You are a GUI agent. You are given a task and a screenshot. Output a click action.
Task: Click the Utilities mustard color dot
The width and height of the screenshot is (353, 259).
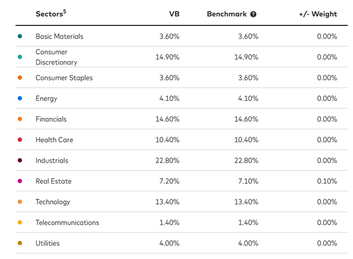(x=20, y=243)
